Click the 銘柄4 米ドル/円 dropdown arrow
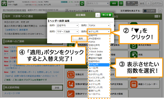The height and width of the screenshot is (99, 164). [109, 32]
